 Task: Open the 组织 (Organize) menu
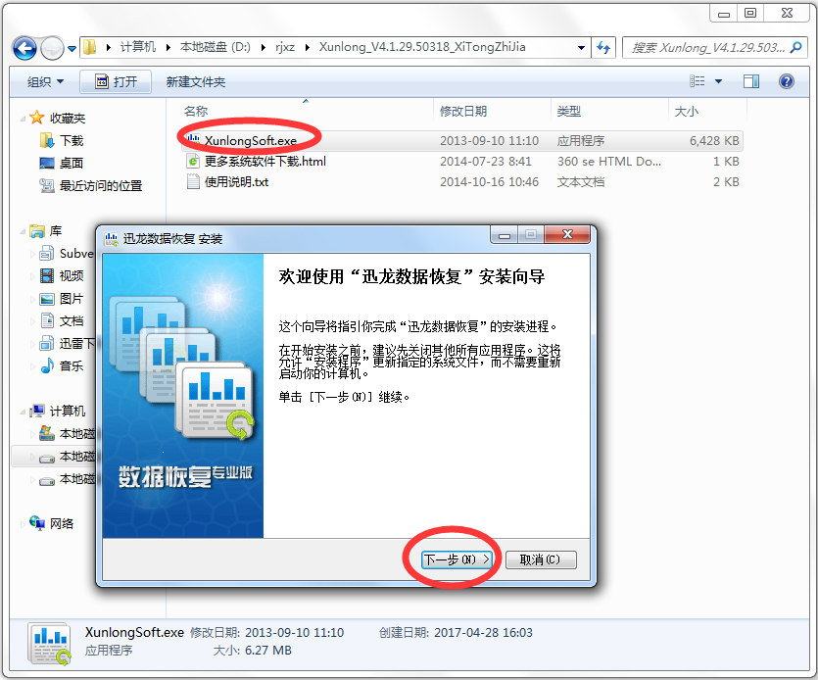click(45, 81)
